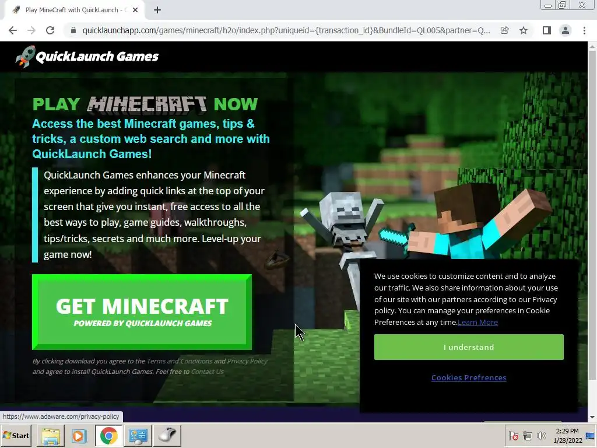This screenshot has width=597, height=448.
Task: Click the GET MINECRAFT button
Action: [x=142, y=311]
